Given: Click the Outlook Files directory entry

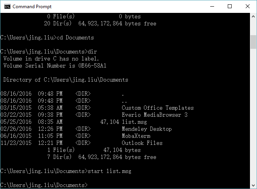Looking at the screenshot, I should click(x=82, y=143).
